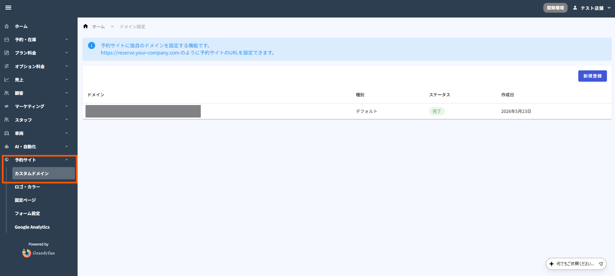The image size is (615, 276).
Task: Click the 2026年5月23日 date cell
Action: 516,111
